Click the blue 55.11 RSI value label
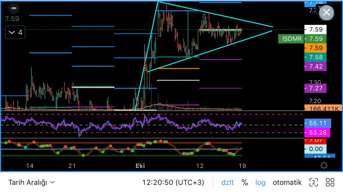 coord(318,123)
